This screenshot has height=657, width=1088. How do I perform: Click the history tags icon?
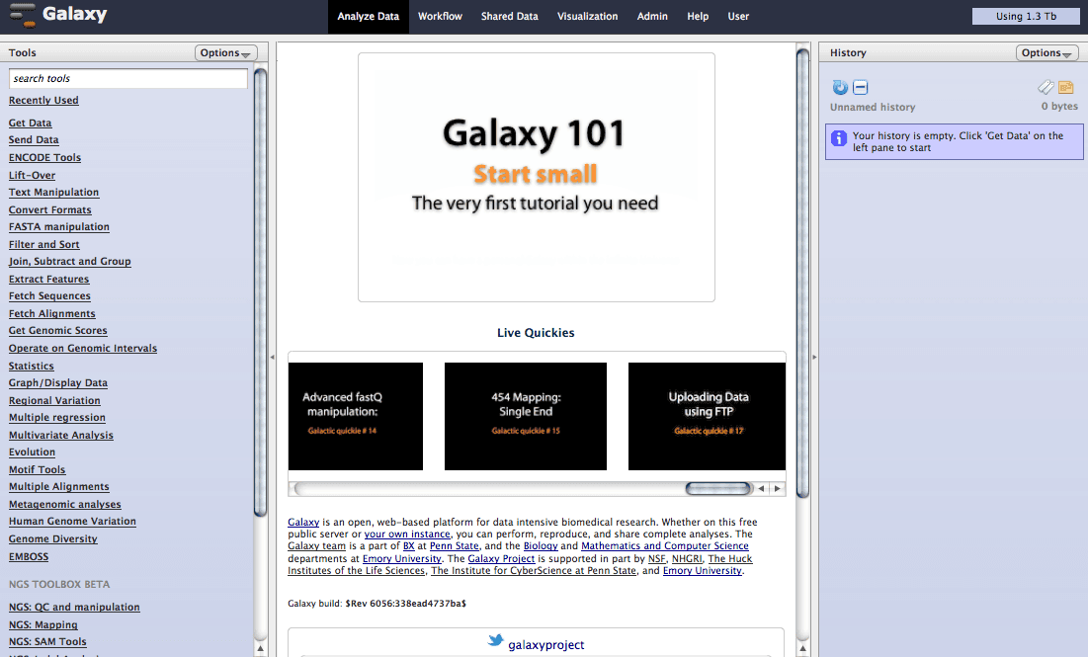[1046, 87]
